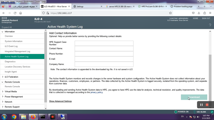
Task: Open the Bookmarks menu
Action: pyautogui.click(x=29, y=1)
